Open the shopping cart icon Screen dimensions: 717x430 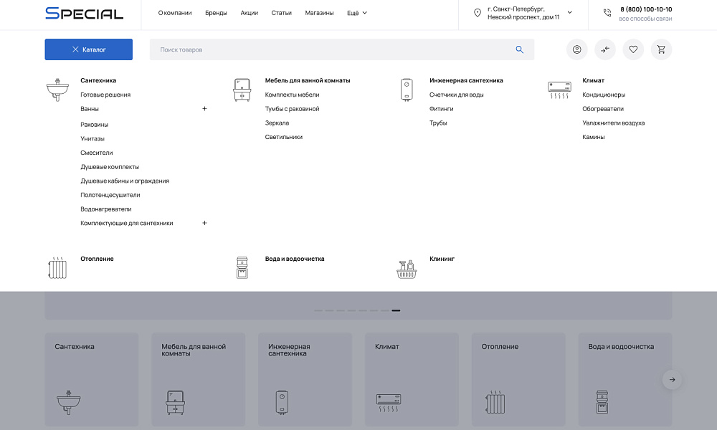[661, 49]
